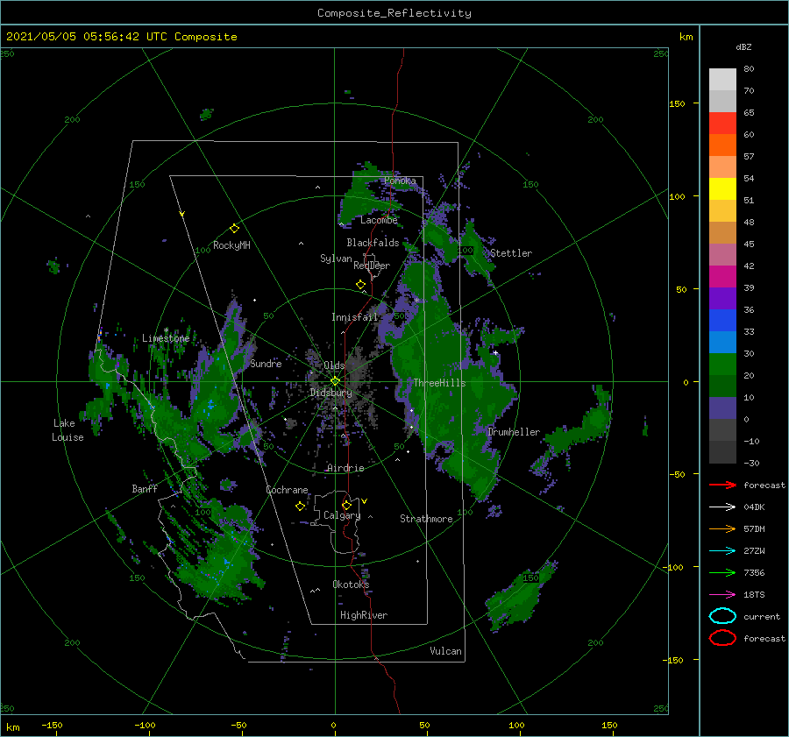
Task: Click the 18TS legend label text
Action: tap(754, 595)
